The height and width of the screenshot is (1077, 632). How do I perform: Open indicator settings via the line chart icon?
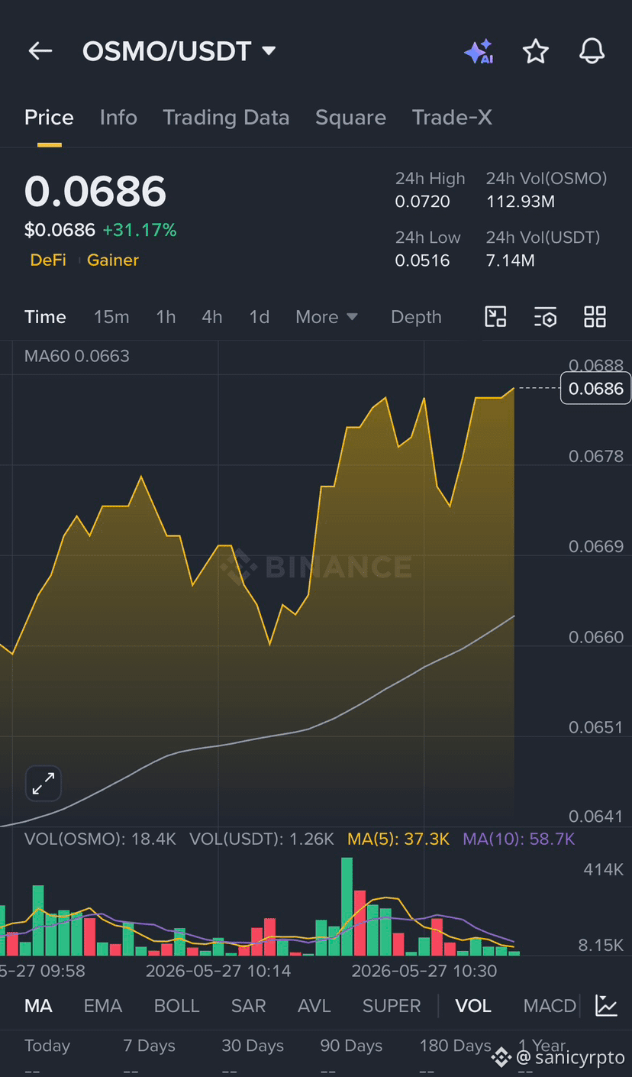pos(607,1005)
